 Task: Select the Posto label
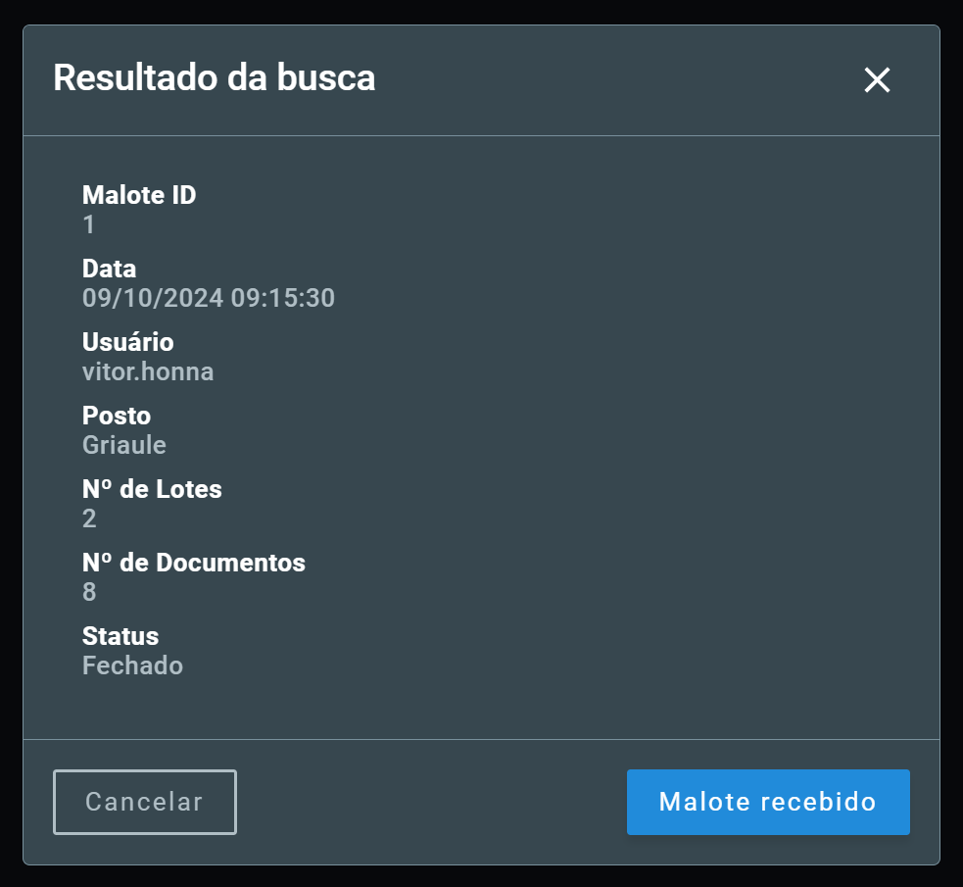(x=117, y=416)
